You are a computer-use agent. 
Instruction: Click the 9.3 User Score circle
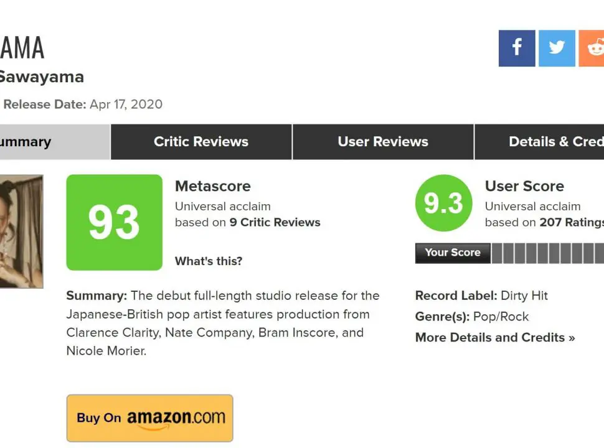pyautogui.click(x=443, y=203)
